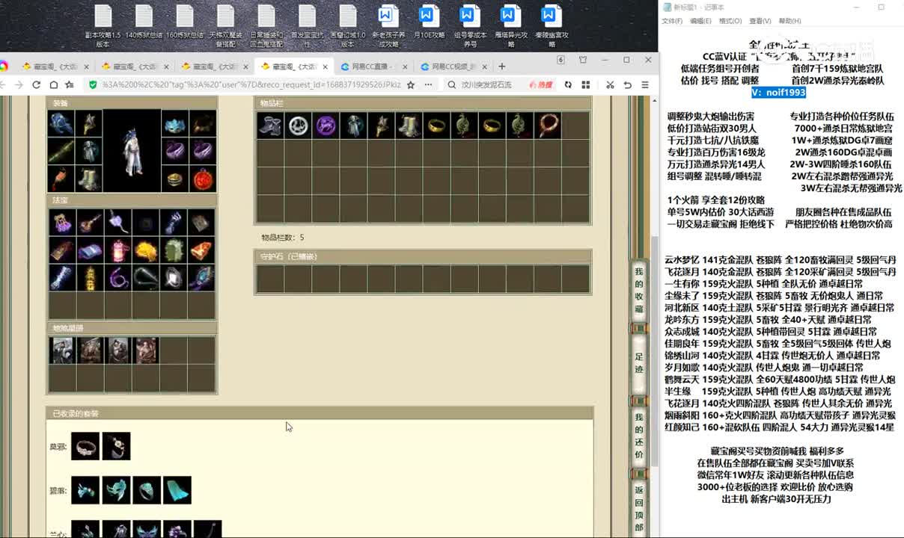The height and width of the screenshot is (538, 904).
Task: Click the stacked gold rings equipment slot
Action: click(x=174, y=179)
